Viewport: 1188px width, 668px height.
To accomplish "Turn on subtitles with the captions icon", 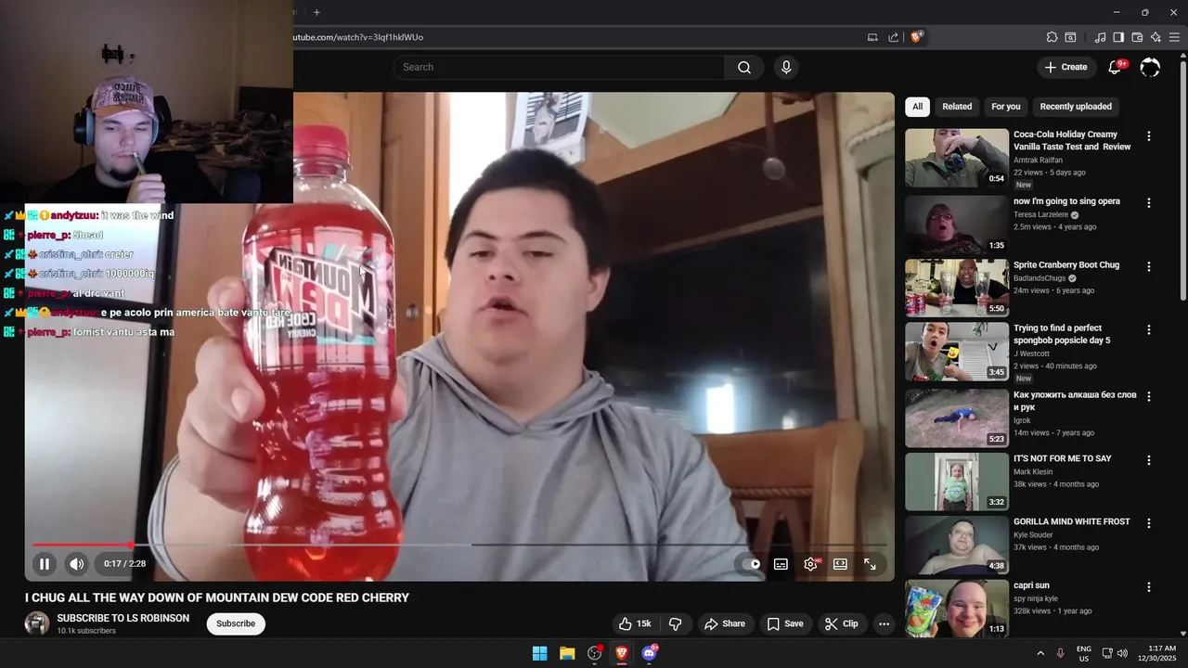I will click(781, 563).
